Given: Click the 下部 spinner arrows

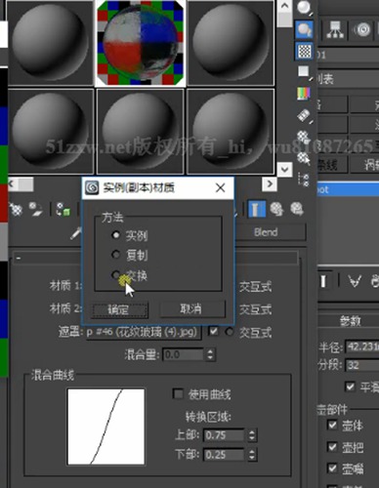Looking at the screenshot, I should (252, 455).
